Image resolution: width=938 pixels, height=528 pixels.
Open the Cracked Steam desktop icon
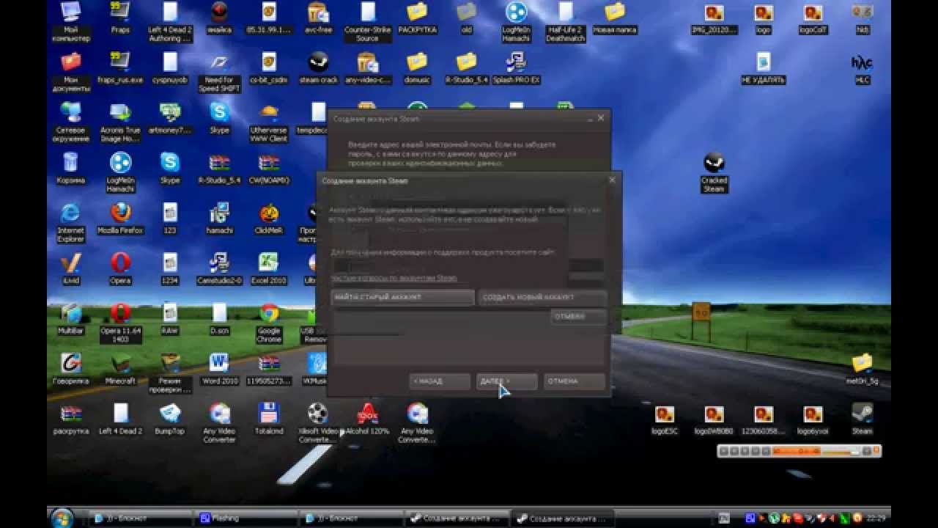[x=714, y=172]
